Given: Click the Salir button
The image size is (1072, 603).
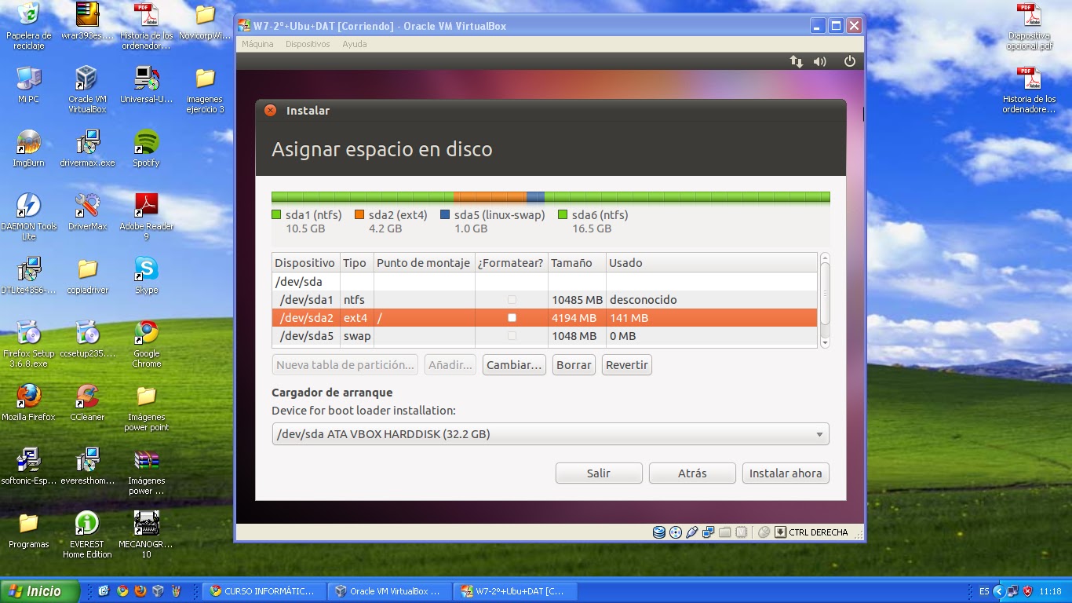Looking at the screenshot, I should (x=599, y=473).
